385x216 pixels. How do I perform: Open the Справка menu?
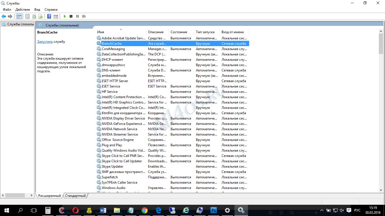coord(51,10)
